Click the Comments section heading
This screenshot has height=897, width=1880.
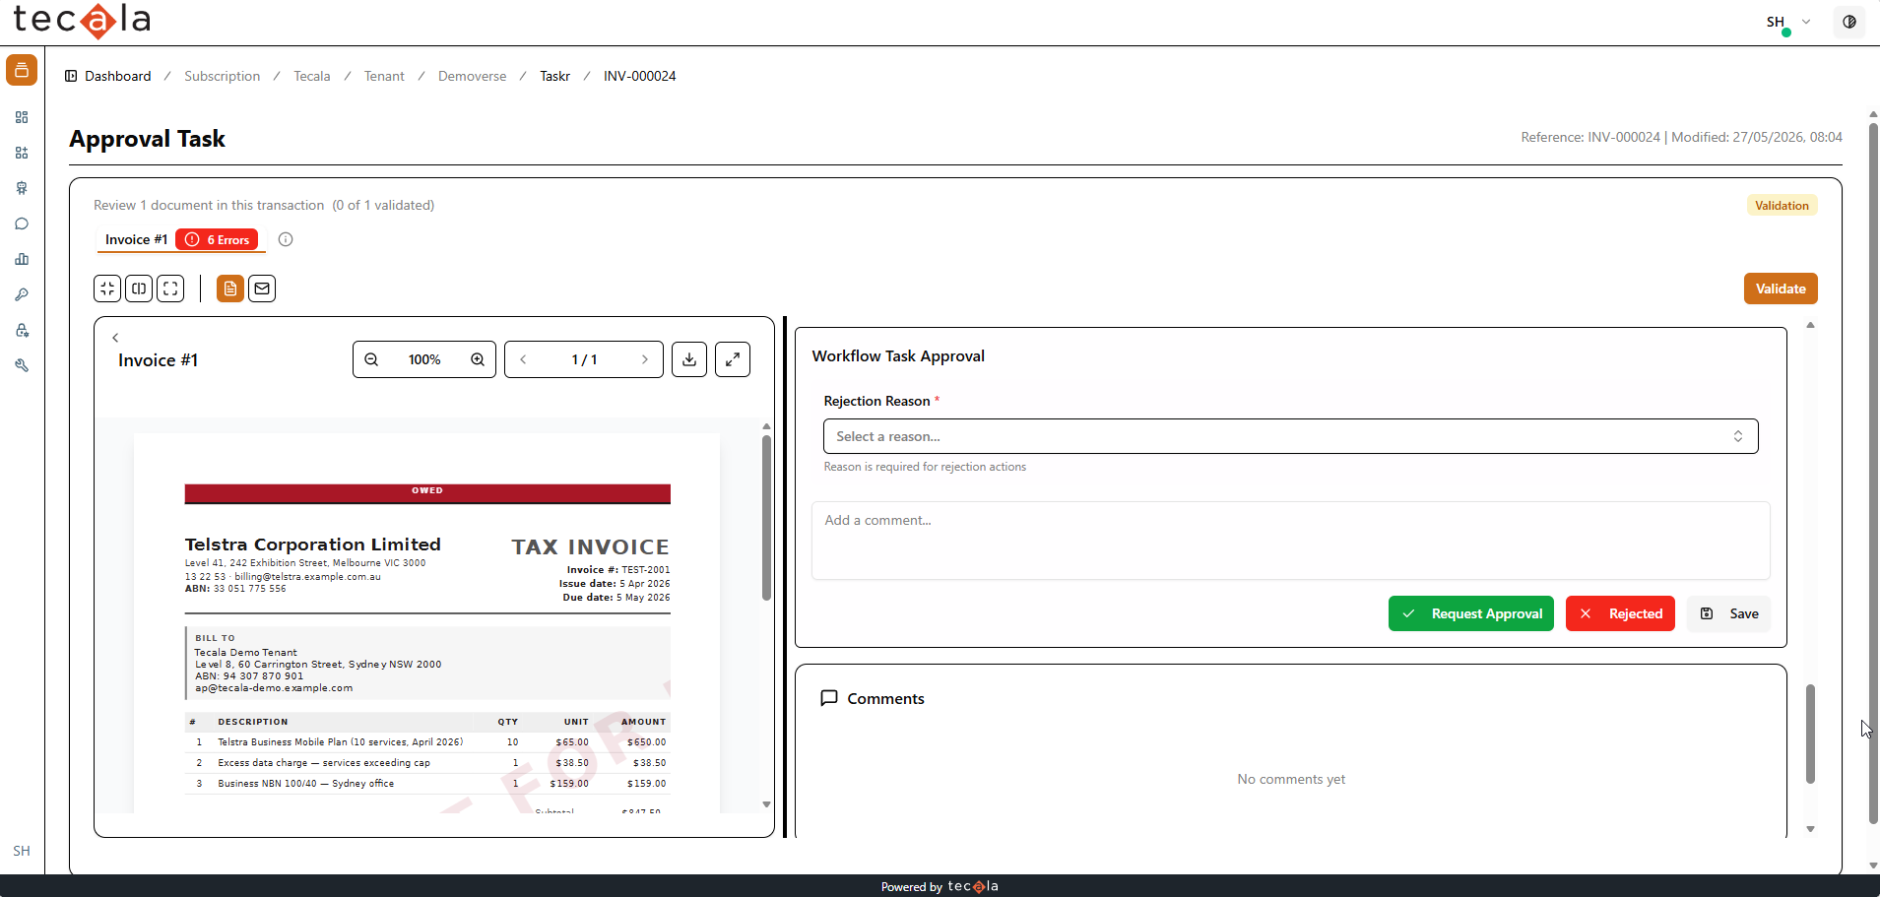[885, 698]
